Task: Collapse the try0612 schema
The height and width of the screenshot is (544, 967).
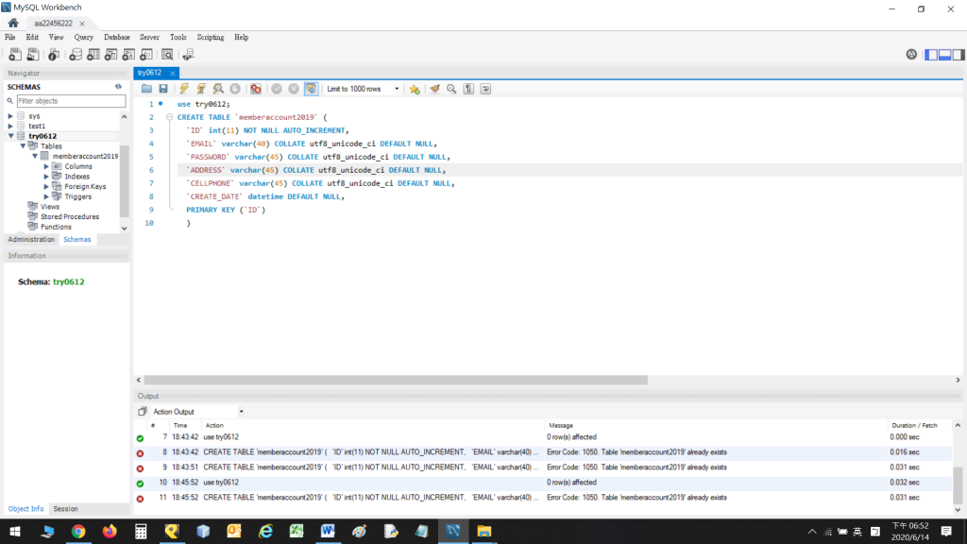Action: pyautogui.click(x=10, y=136)
